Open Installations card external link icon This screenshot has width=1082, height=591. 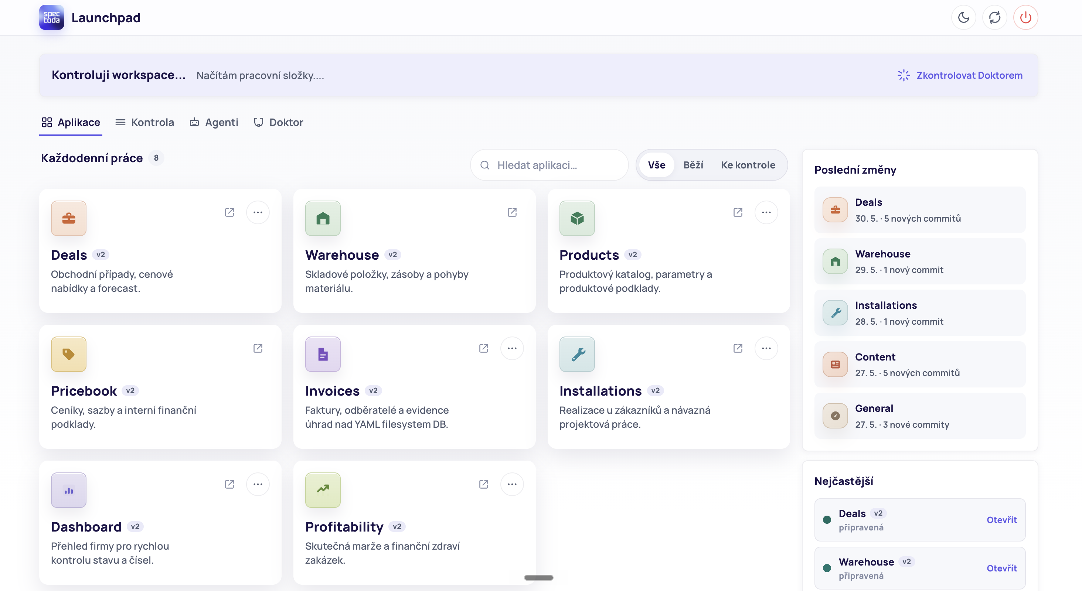point(738,348)
